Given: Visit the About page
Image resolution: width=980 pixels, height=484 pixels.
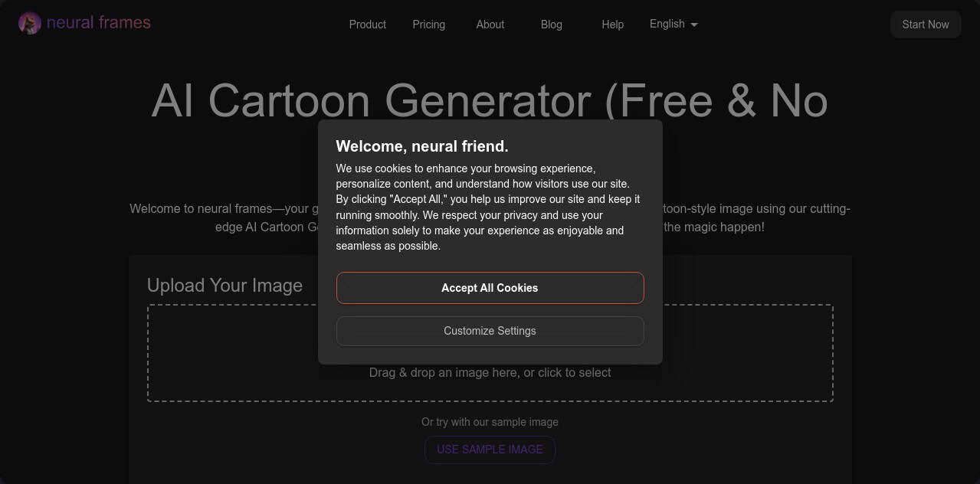Looking at the screenshot, I should [490, 25].
